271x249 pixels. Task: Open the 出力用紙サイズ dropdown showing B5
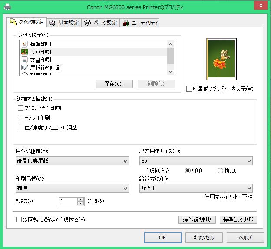click(196, 161)
